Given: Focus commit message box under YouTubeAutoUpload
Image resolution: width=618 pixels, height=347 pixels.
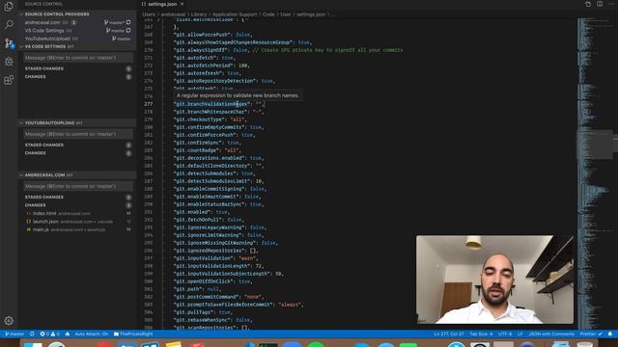Looking at the screenshot, I should [x=78, y=134].
